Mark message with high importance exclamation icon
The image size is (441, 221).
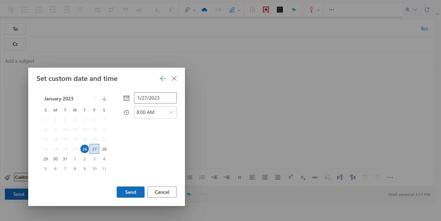coord(311,9)
